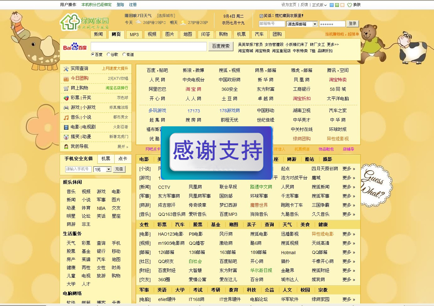Image resolution: width=434 pixels, height=306 pixels.
Task: Expand 我的导航 with 展开
Action: pos(123,147)
